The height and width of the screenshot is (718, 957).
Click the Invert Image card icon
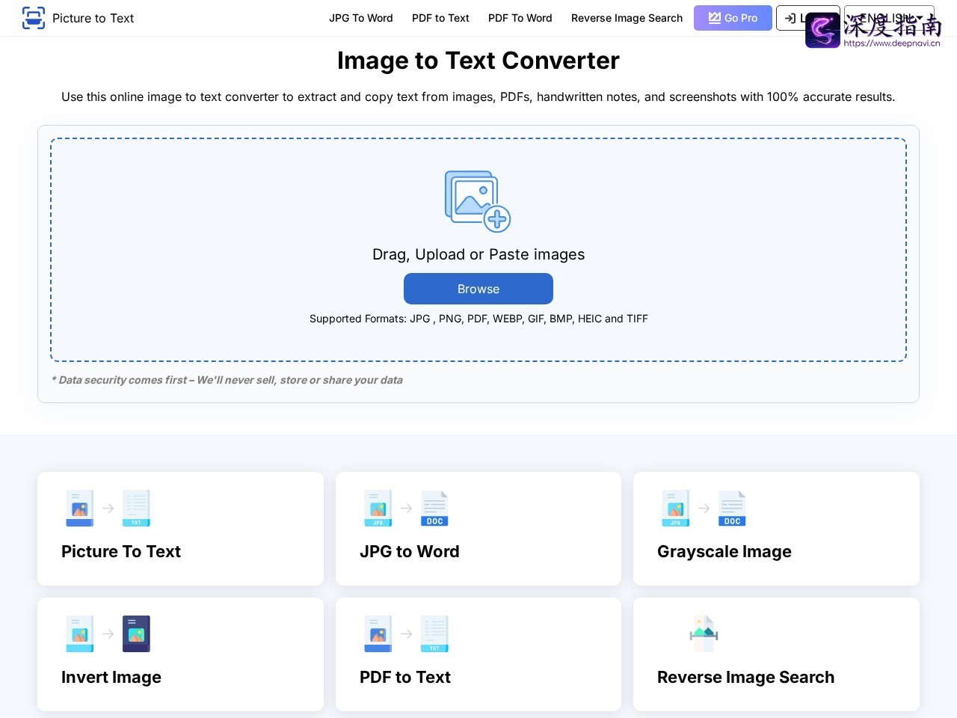(108, 634)
